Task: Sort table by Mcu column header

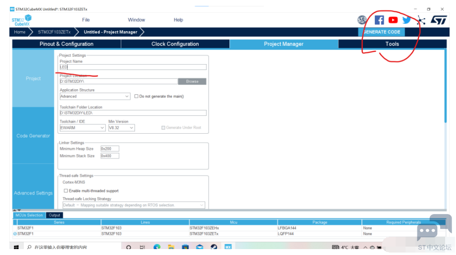Action: point(233,222)
